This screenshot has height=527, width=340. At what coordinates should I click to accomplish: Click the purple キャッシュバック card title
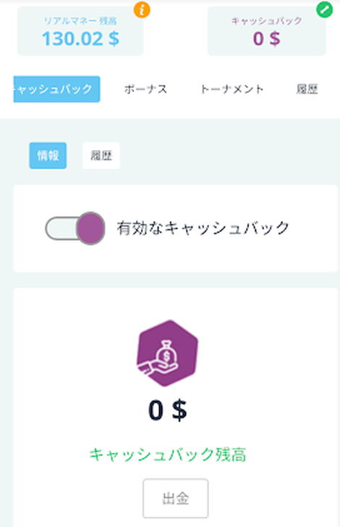(266, 21)
